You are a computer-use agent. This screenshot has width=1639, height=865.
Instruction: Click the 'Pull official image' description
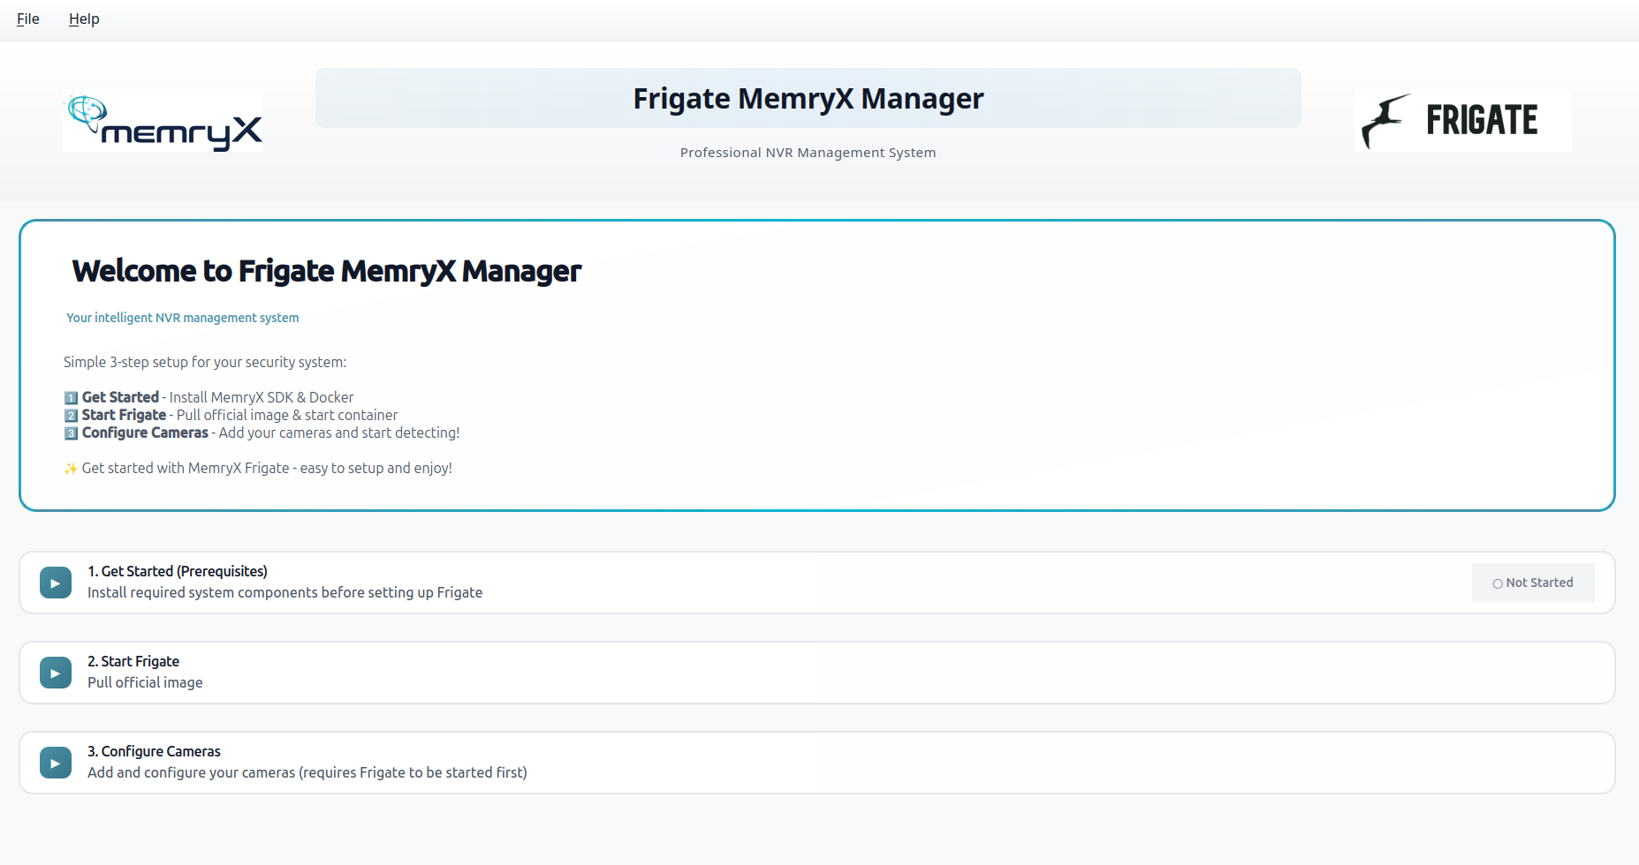click(145, 682)
